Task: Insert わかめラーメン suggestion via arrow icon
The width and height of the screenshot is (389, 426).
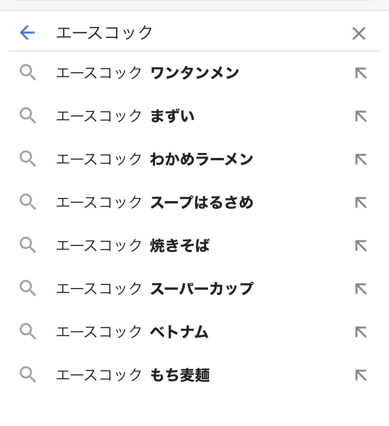Action: [x=361, y=160]
